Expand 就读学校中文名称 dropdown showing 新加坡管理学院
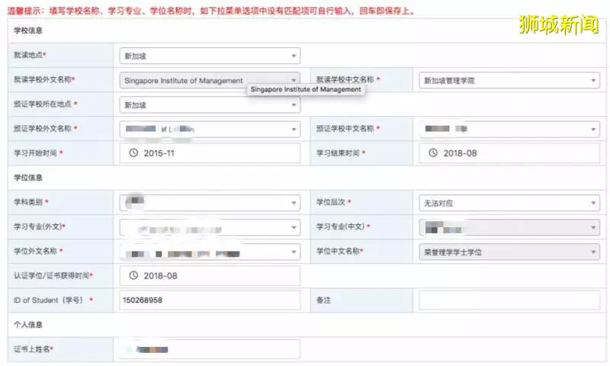The width and height of the screenshot is (610, 366). click(509, 81)
